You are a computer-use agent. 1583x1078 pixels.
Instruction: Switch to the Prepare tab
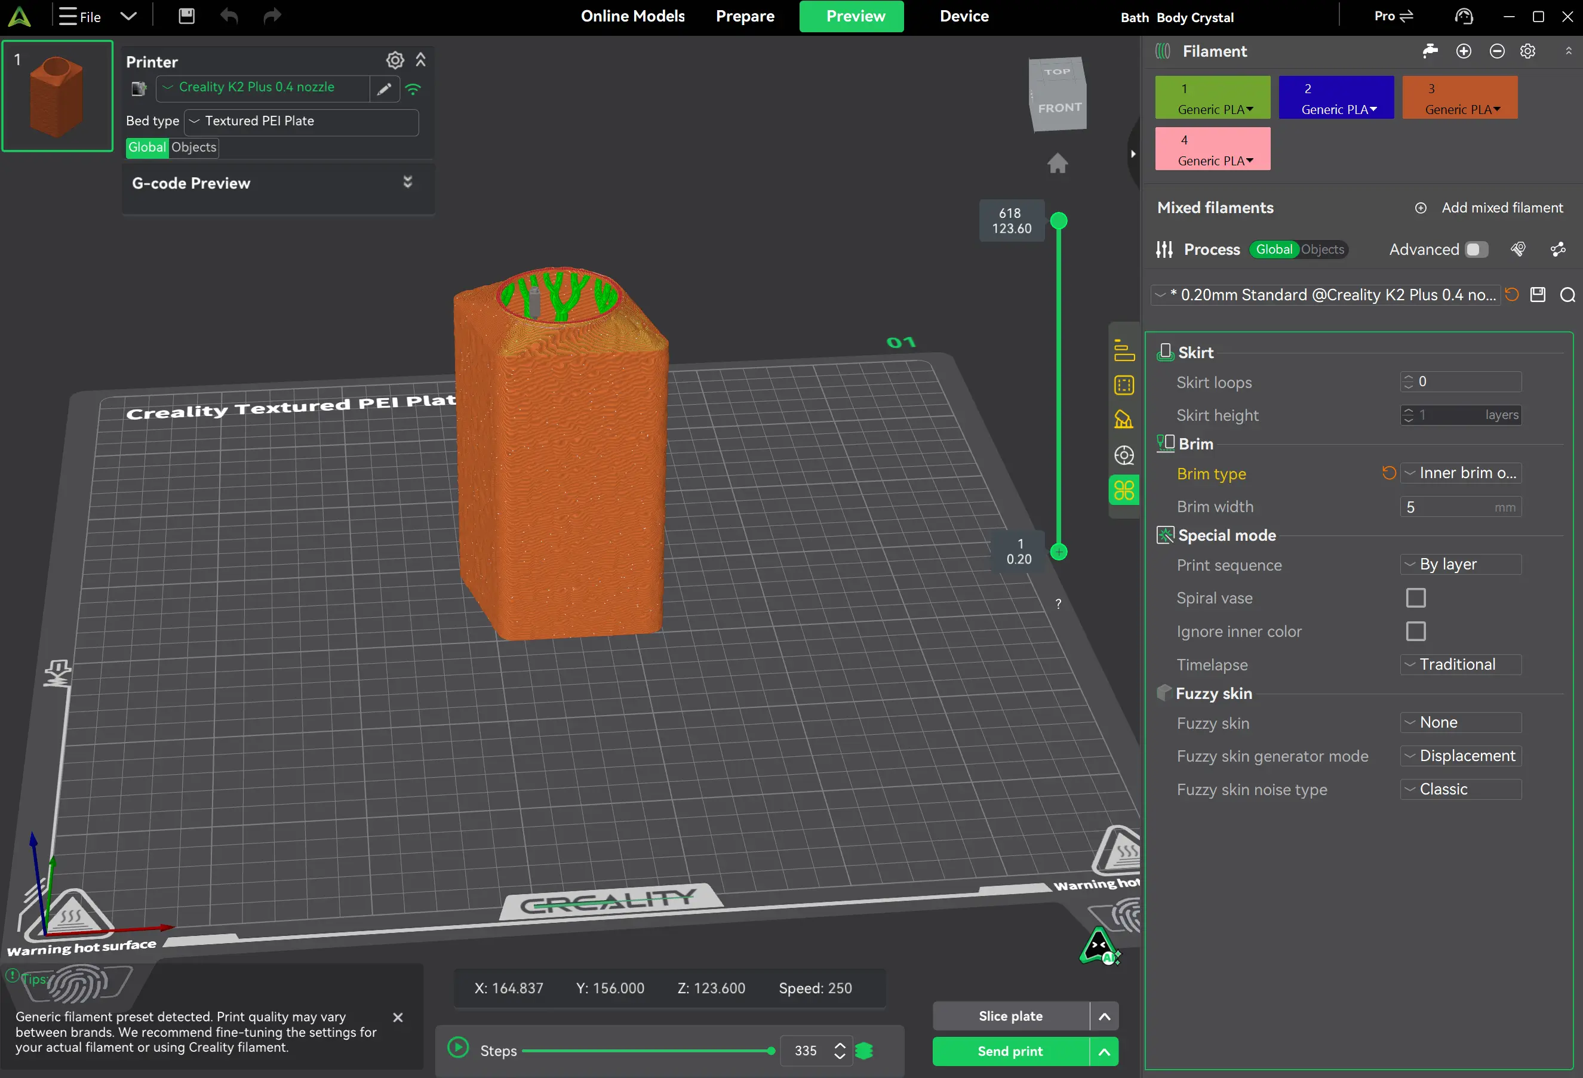[x=745, y=16]
